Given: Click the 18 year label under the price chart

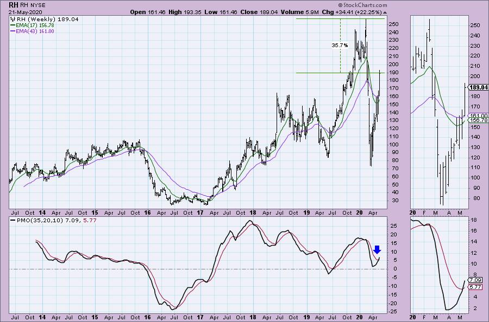Looking at the screenshot, I should point(253,213).
